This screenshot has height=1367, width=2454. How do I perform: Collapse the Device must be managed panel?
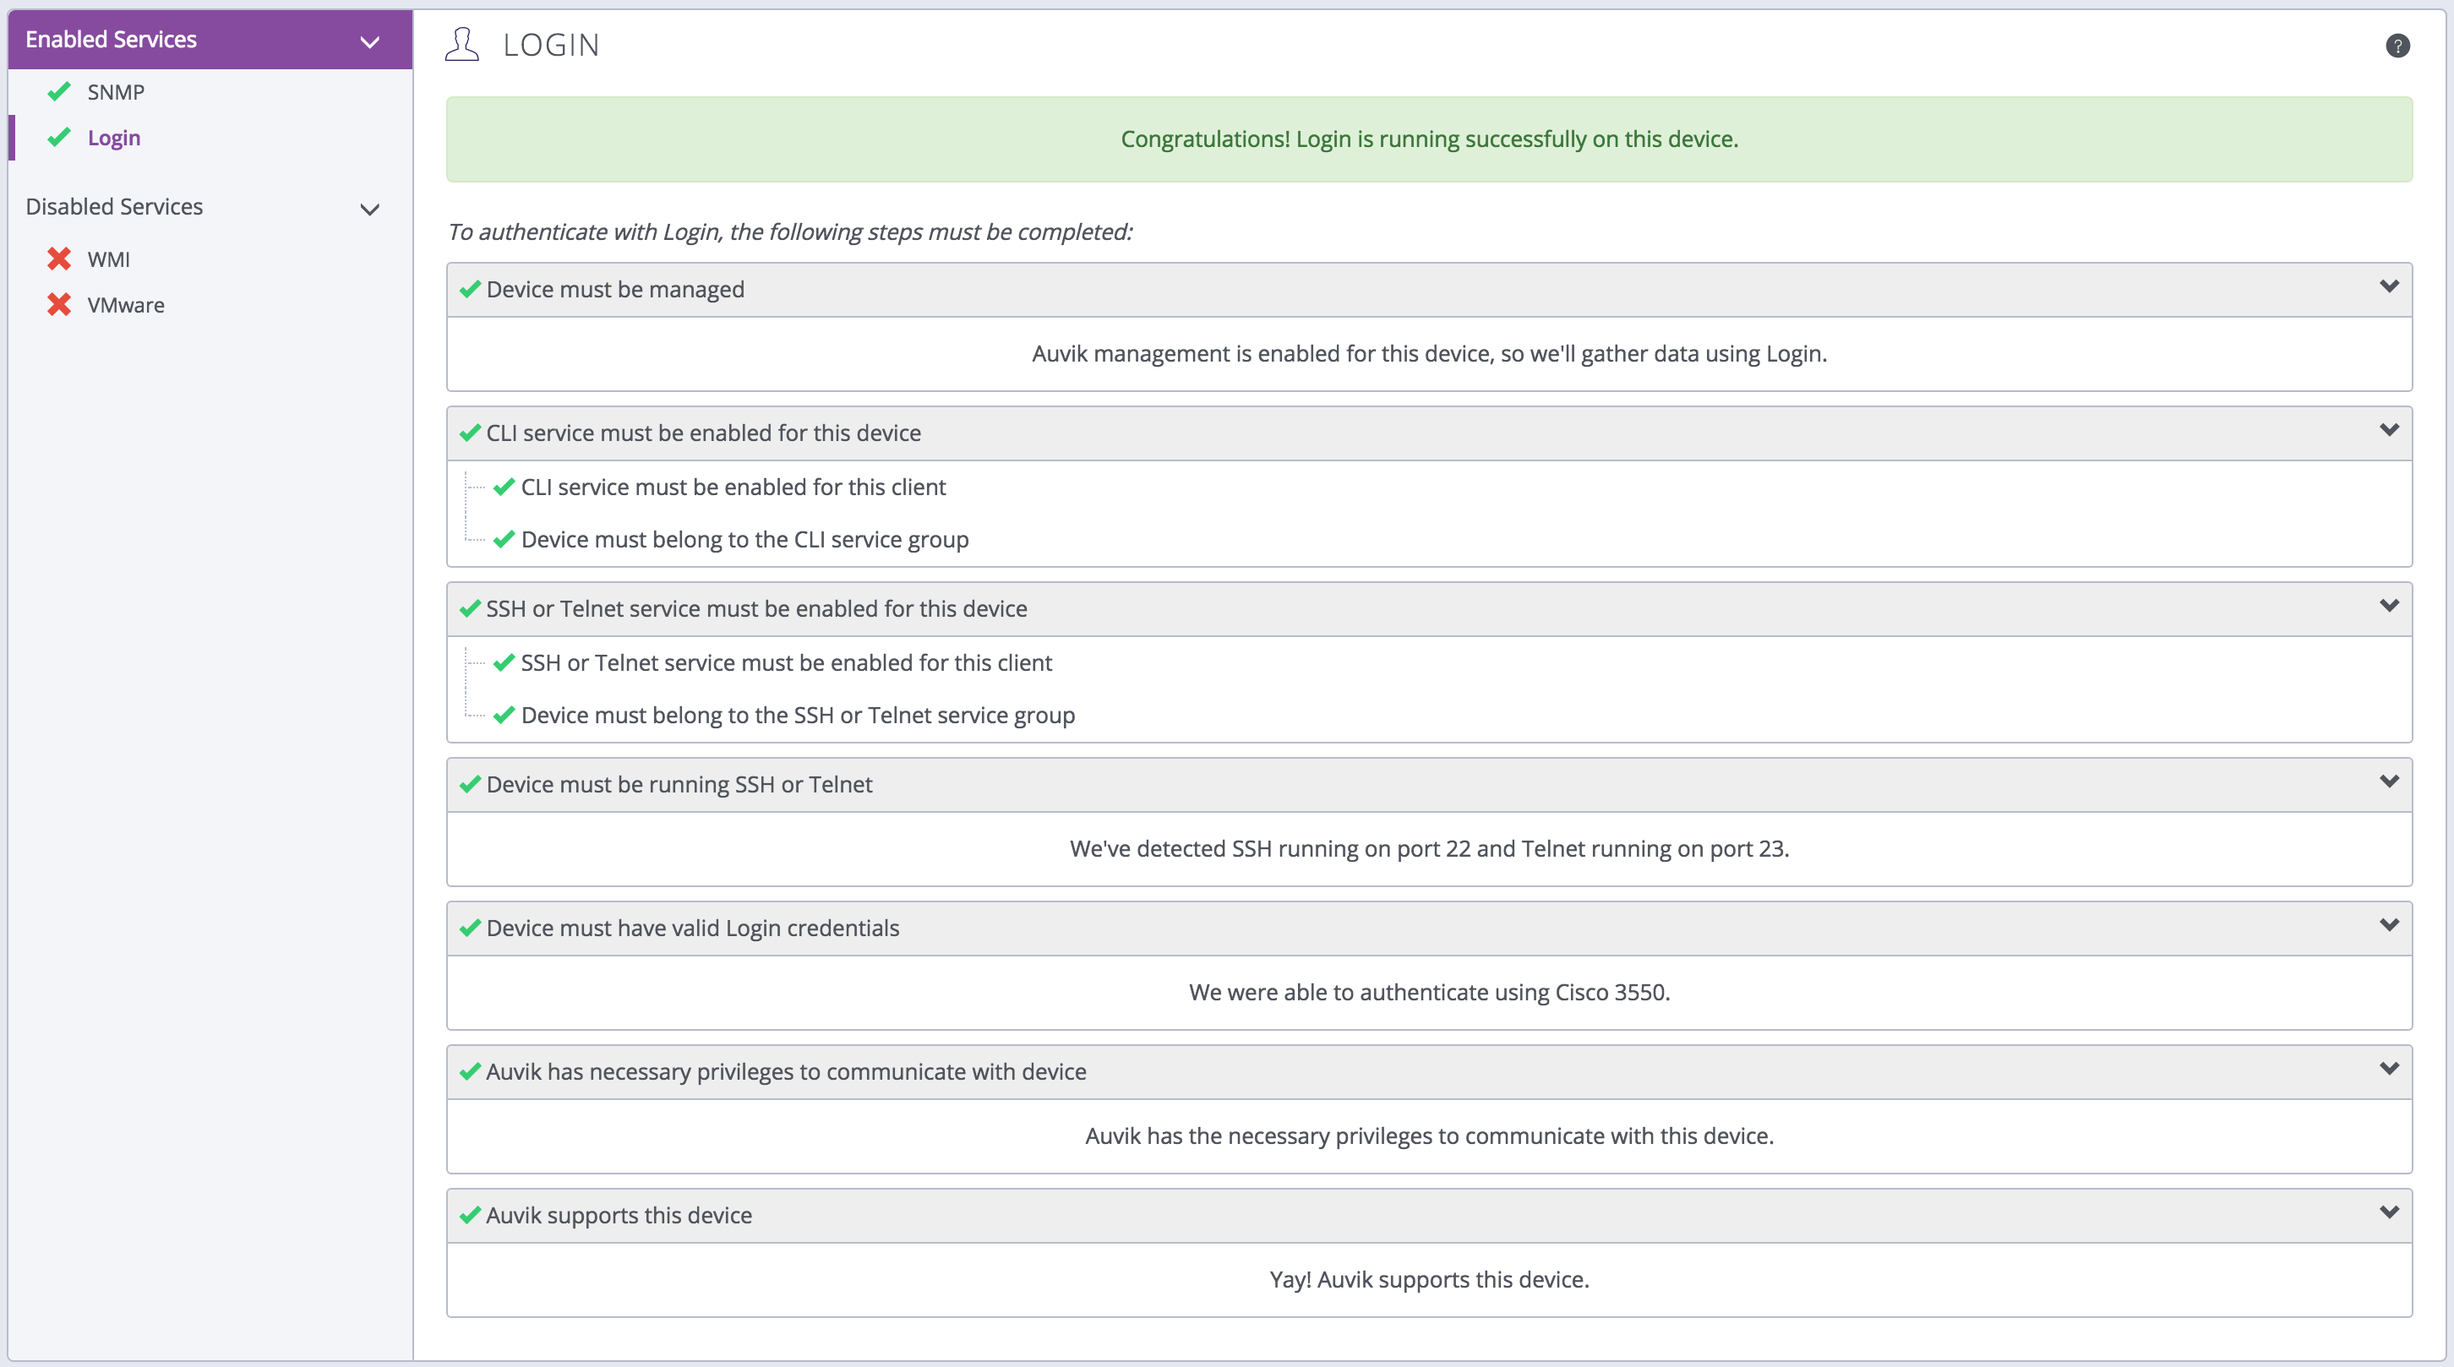click(x=2388, y=286)
